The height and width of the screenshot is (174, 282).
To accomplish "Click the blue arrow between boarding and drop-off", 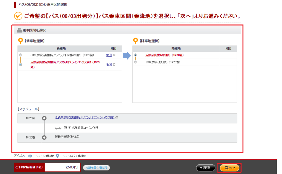I will click(127, 56).
